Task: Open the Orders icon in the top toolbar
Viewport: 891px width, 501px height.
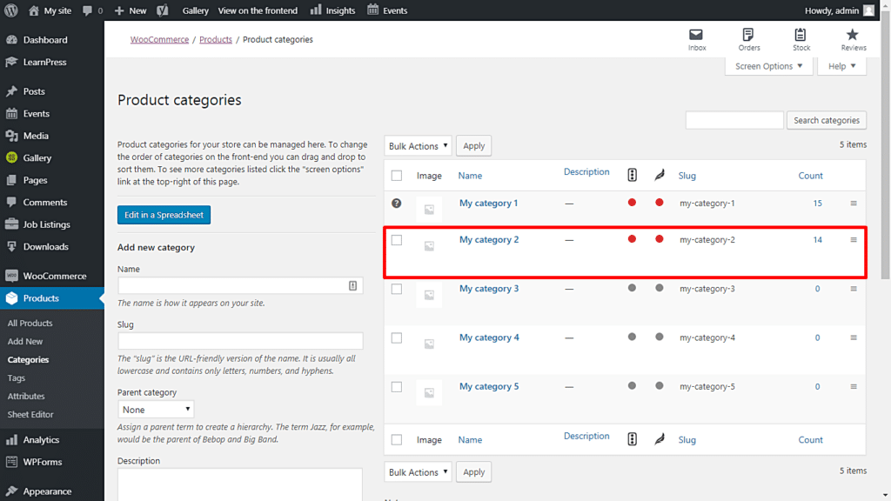Action: 748,39
